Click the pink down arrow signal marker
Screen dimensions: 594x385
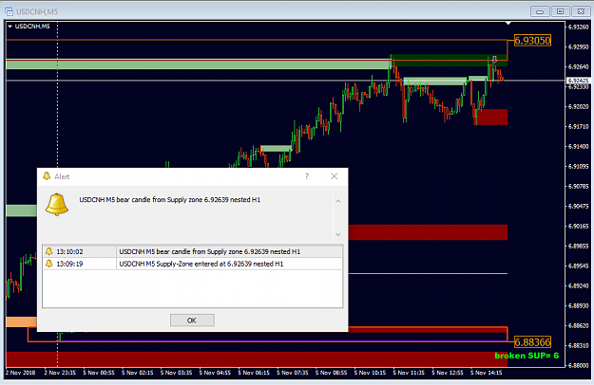click(494, 60)
